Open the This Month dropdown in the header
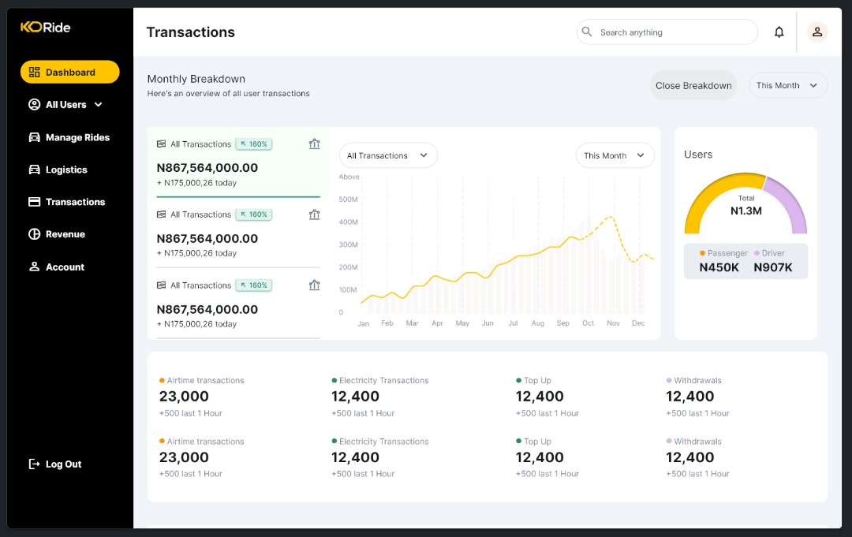Viewport: 852px width, 537px height. pos(787,84)
